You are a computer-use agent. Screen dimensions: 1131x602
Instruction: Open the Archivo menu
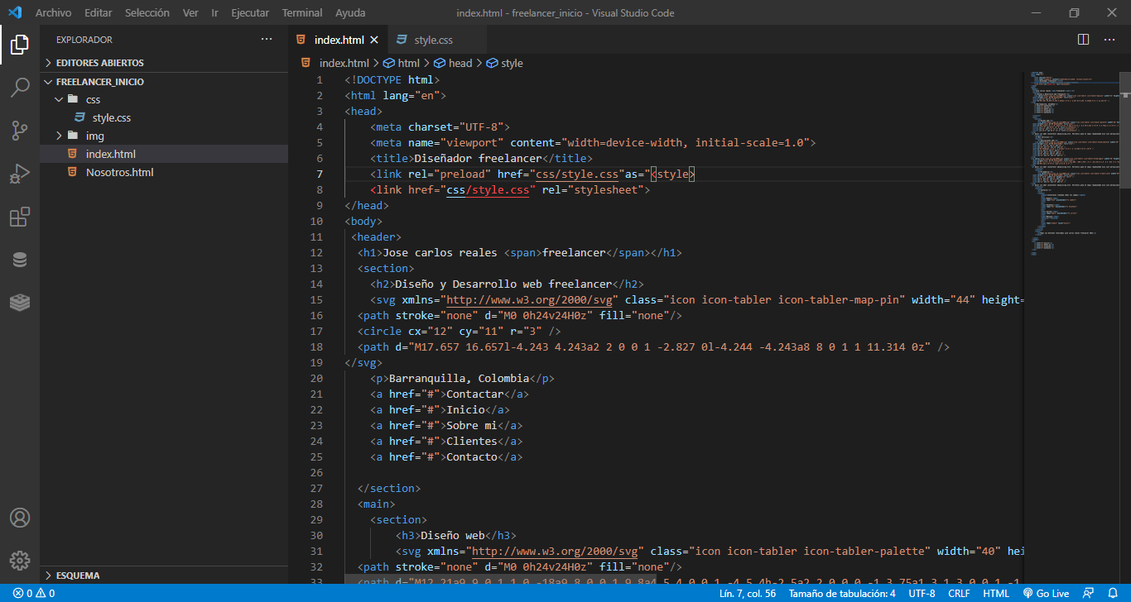point(54,13)
